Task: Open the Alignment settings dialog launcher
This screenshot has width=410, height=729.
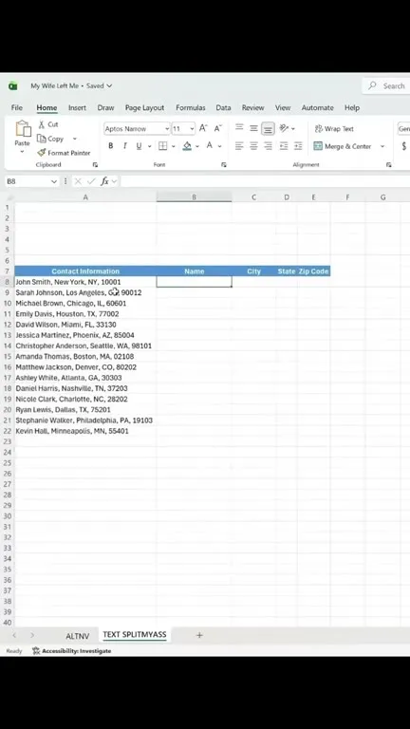Action: [388, 164]
